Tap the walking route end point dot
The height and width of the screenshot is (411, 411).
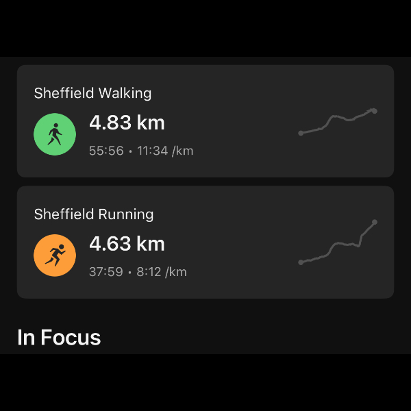(x=375, y=111)
